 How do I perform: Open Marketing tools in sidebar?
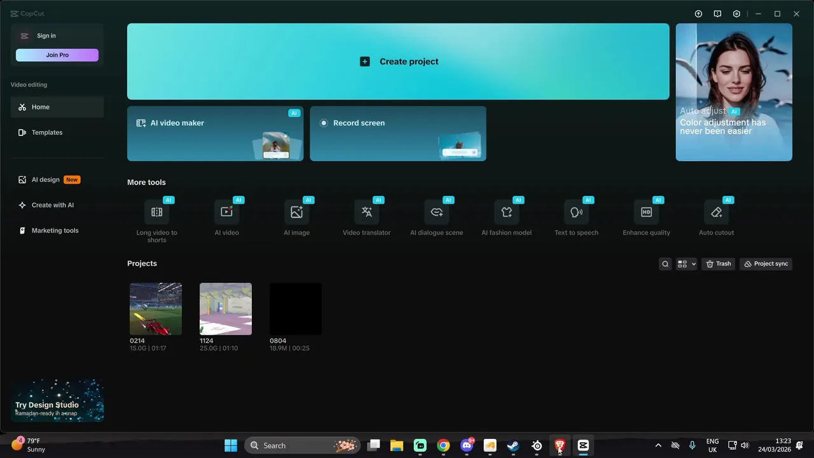click(57, 230)
